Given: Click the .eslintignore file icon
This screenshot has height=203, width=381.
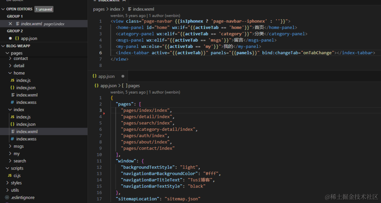Looking at the screenshot, I should pyautogui.click(x=7, y=197).
